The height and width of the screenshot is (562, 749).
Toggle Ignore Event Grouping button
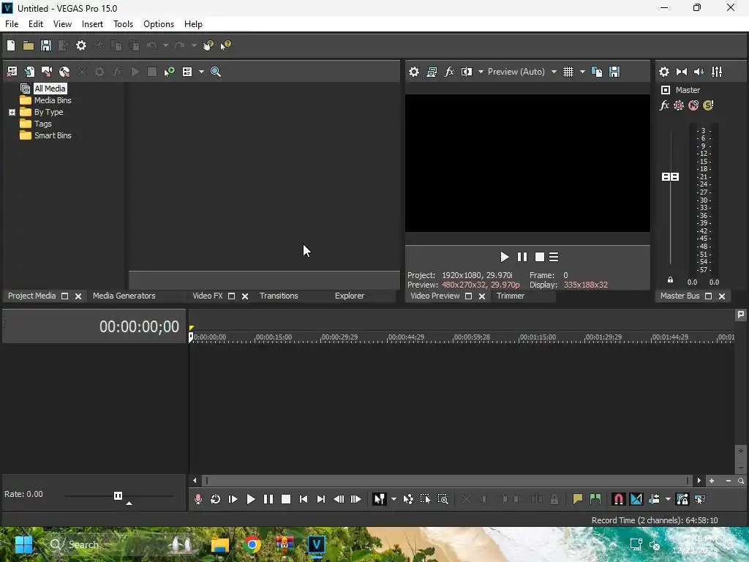tap(700, 499)
